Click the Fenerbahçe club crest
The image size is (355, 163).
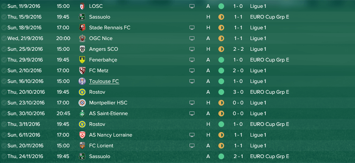click(82, 60)
